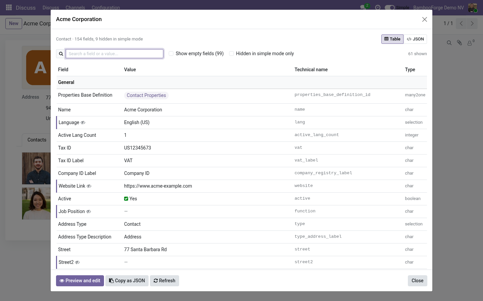Enable Hidden in simple mode only checkbox
The height and width of the screenshot is (301, 483).
coord(231,54)
